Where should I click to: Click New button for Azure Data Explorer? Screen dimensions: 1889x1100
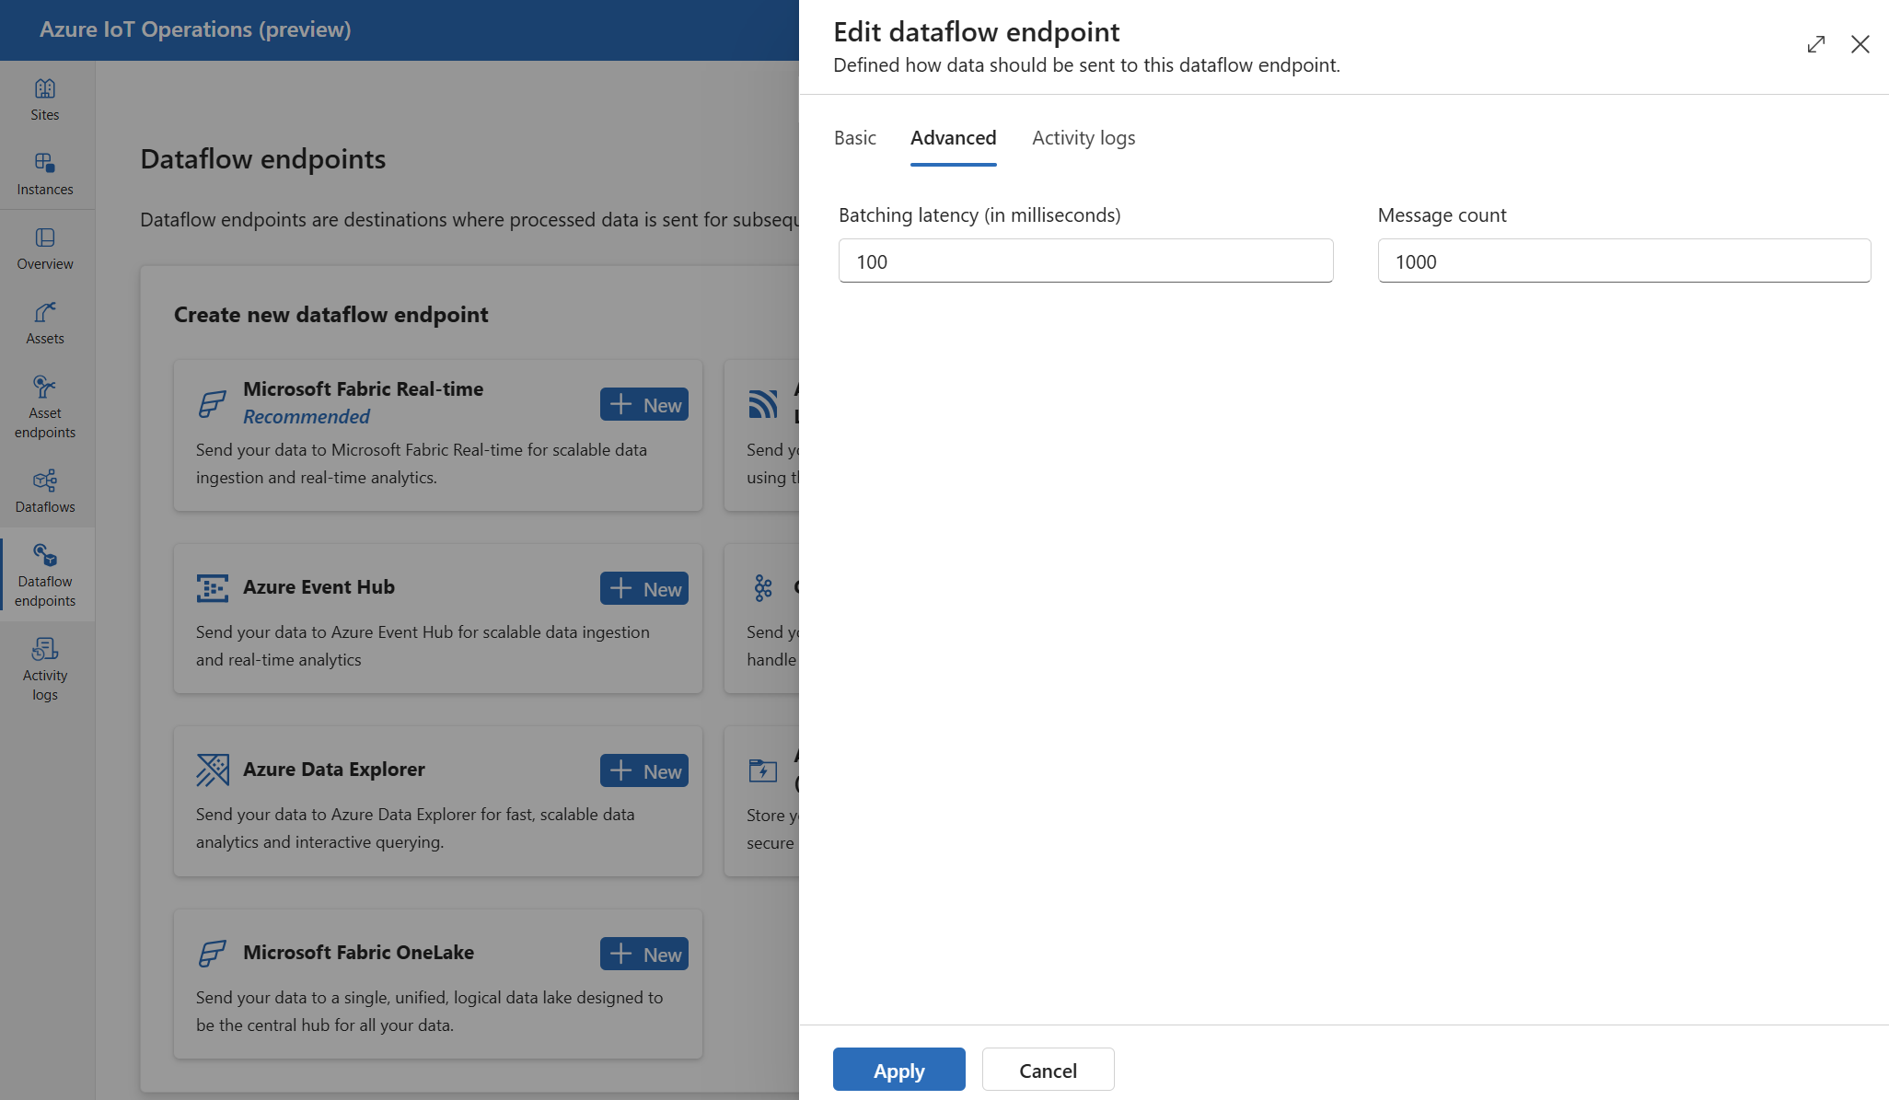point(644,770)
